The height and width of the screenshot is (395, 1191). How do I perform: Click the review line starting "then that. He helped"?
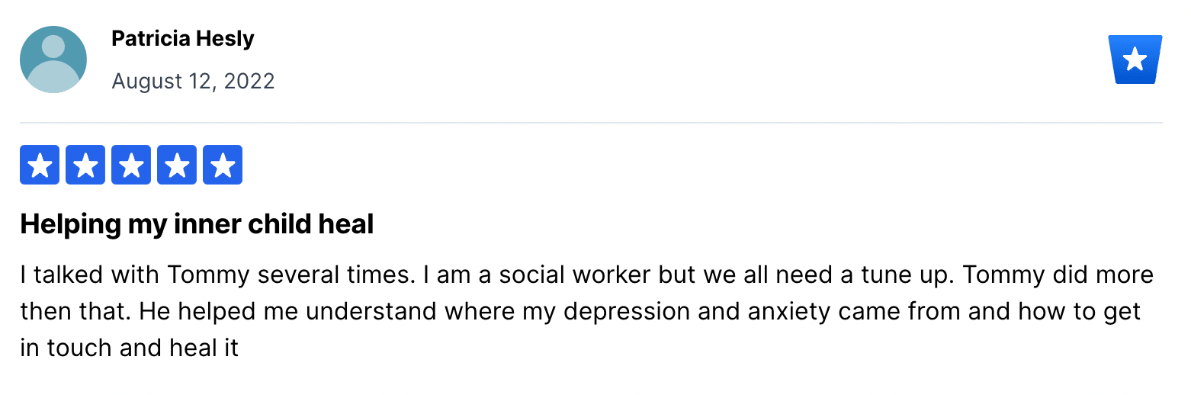tap(580, 311)
